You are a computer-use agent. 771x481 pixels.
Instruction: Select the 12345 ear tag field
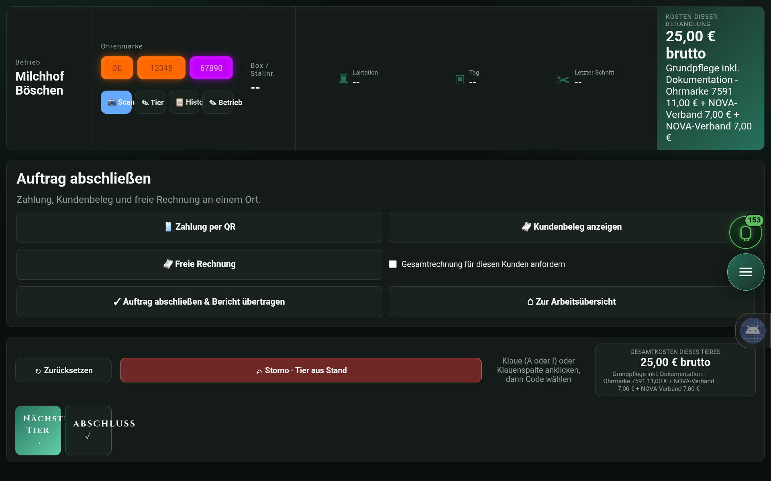coord(161,68)
